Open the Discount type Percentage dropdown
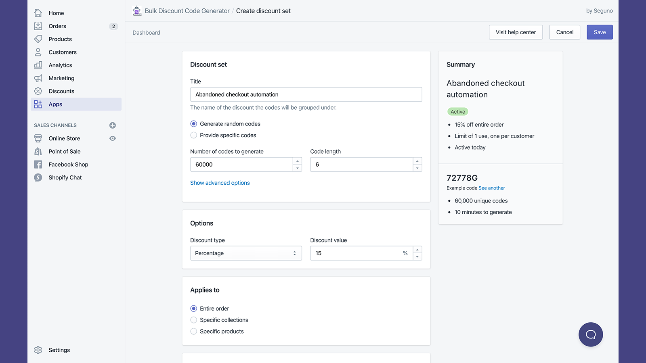 tap(246, 253)
